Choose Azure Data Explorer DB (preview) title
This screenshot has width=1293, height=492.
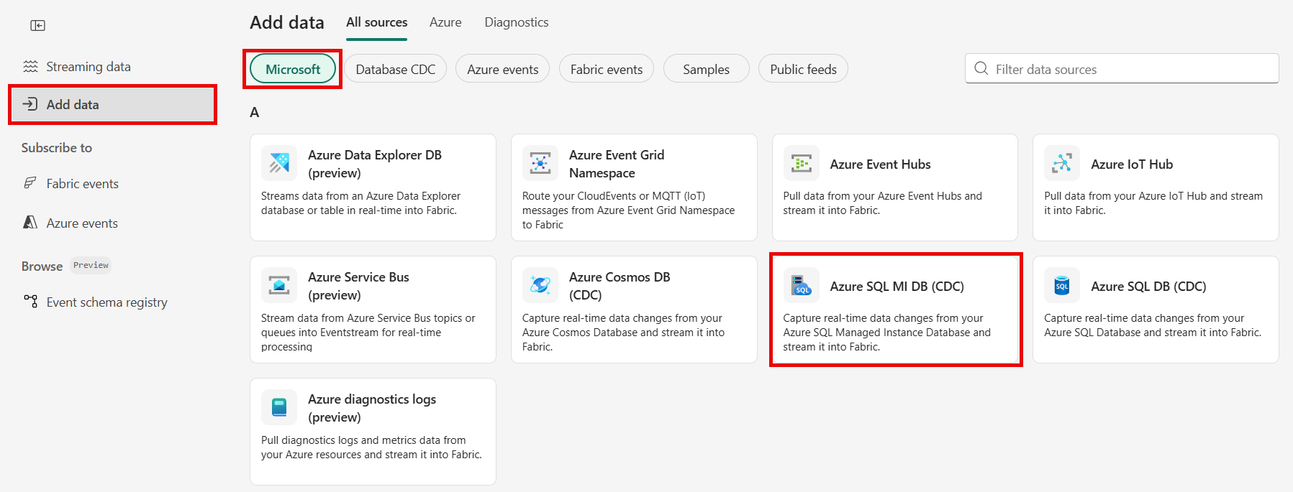pos(375,164)
